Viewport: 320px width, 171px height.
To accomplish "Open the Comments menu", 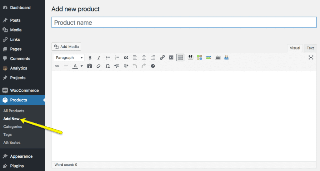I will pyautogui.click(x=22, y=58).
